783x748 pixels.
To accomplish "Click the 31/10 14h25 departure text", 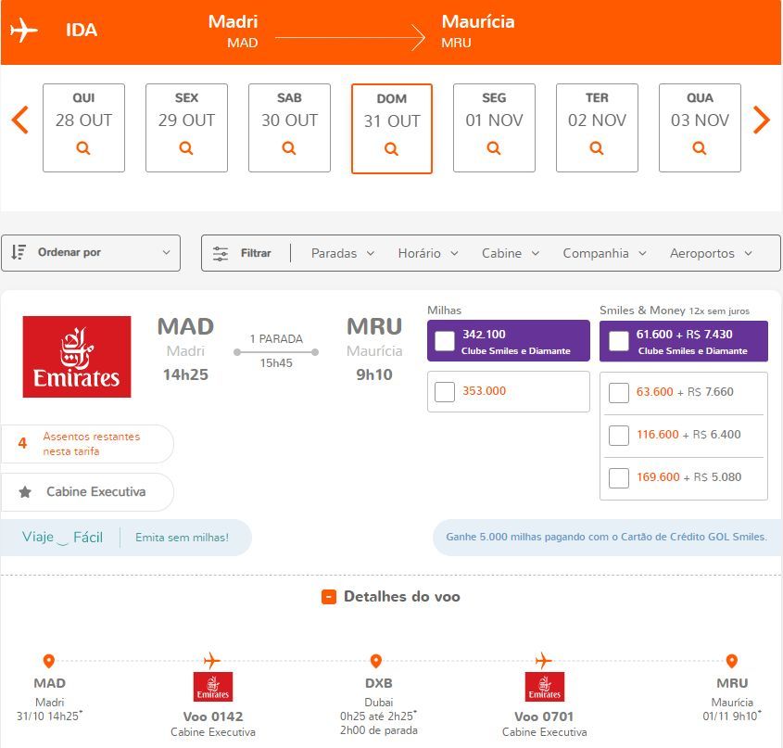I will click(49, 716).
